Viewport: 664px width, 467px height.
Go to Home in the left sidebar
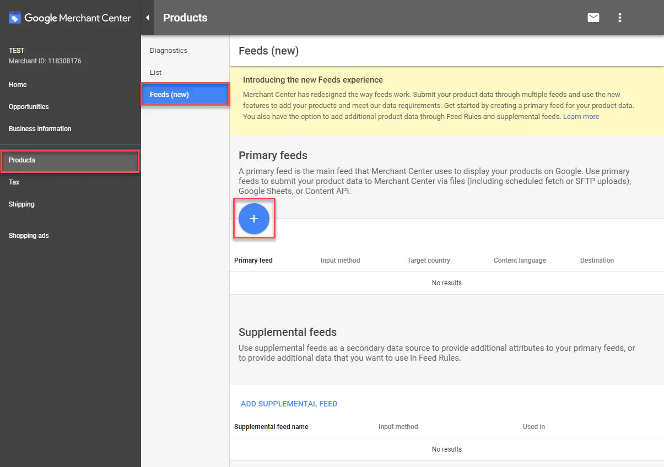18,85
